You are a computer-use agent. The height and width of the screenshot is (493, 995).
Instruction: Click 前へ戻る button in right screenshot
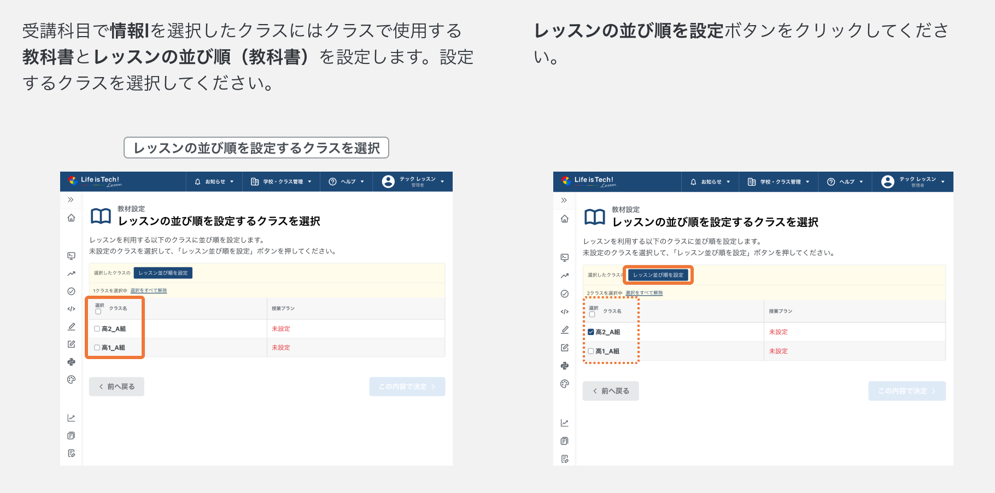(611, 391)
